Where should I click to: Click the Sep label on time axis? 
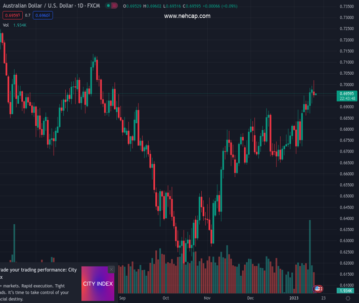pyautogui.click(x=122, y=298)
